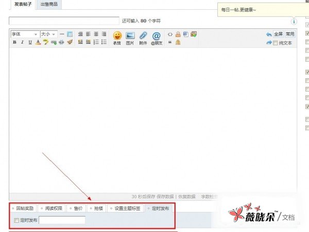Click the 定时发布 time input field
This screenshot has height=232, width=309.
[x=62, y=220]
